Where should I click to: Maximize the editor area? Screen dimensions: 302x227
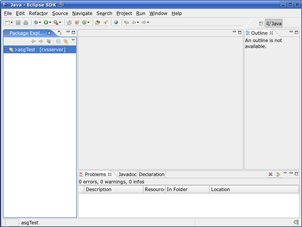240,32
